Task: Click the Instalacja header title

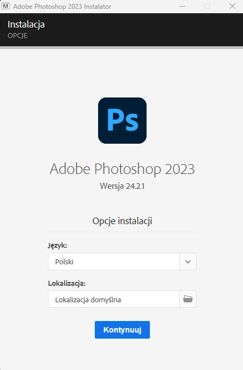Action: (26, 24)
